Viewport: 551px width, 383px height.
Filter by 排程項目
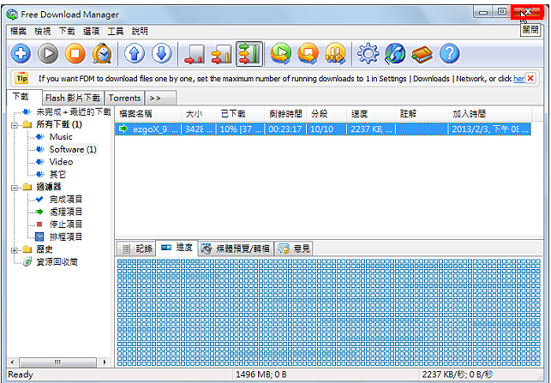click(x=66, y=236)
